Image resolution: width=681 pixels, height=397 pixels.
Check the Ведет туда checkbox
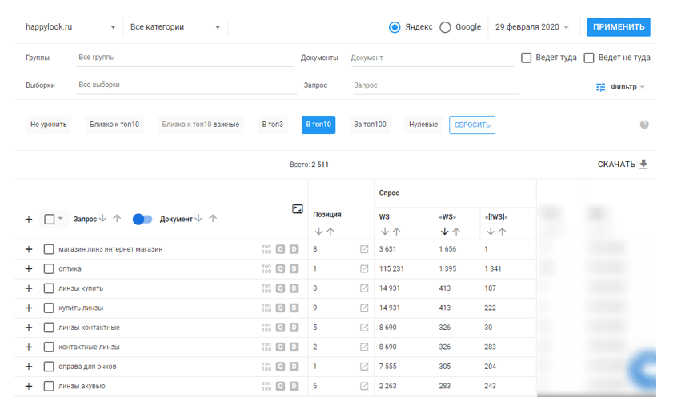[x=526, y=58]
